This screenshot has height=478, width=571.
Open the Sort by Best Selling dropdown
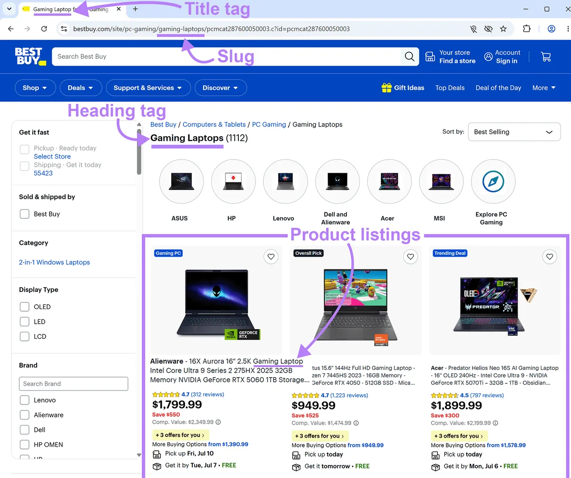click(514, 132)
